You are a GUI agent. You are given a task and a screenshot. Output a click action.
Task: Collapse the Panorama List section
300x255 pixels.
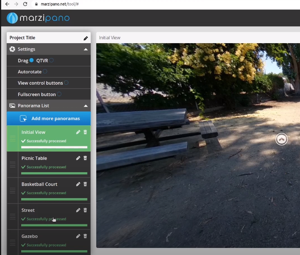coord(86,106)
